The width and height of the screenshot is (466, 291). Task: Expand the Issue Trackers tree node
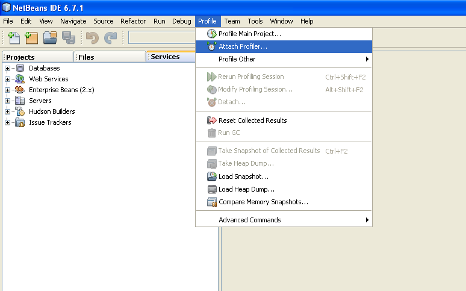pyautogui.click(x=7, y=122)
